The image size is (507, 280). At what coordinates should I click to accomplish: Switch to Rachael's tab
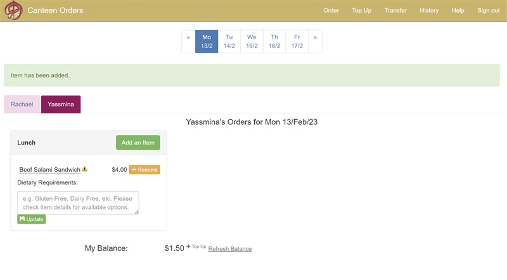click(22, 104)
